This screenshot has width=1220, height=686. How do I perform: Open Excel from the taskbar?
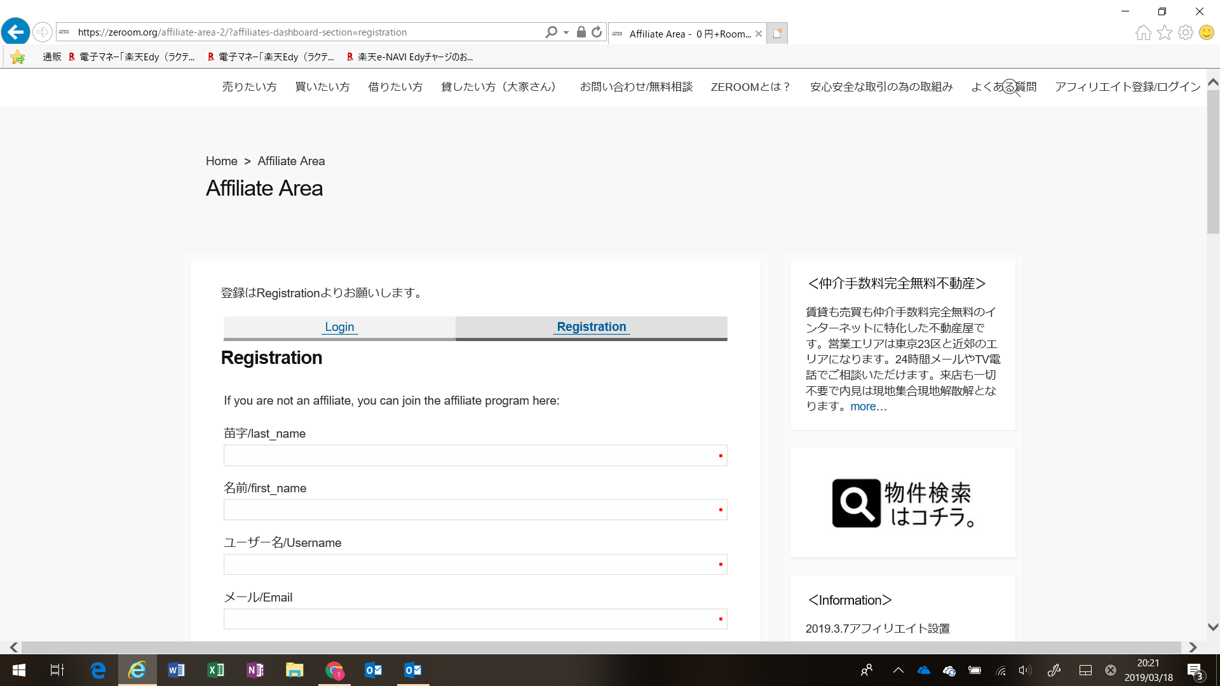click(x=216, y=670)
